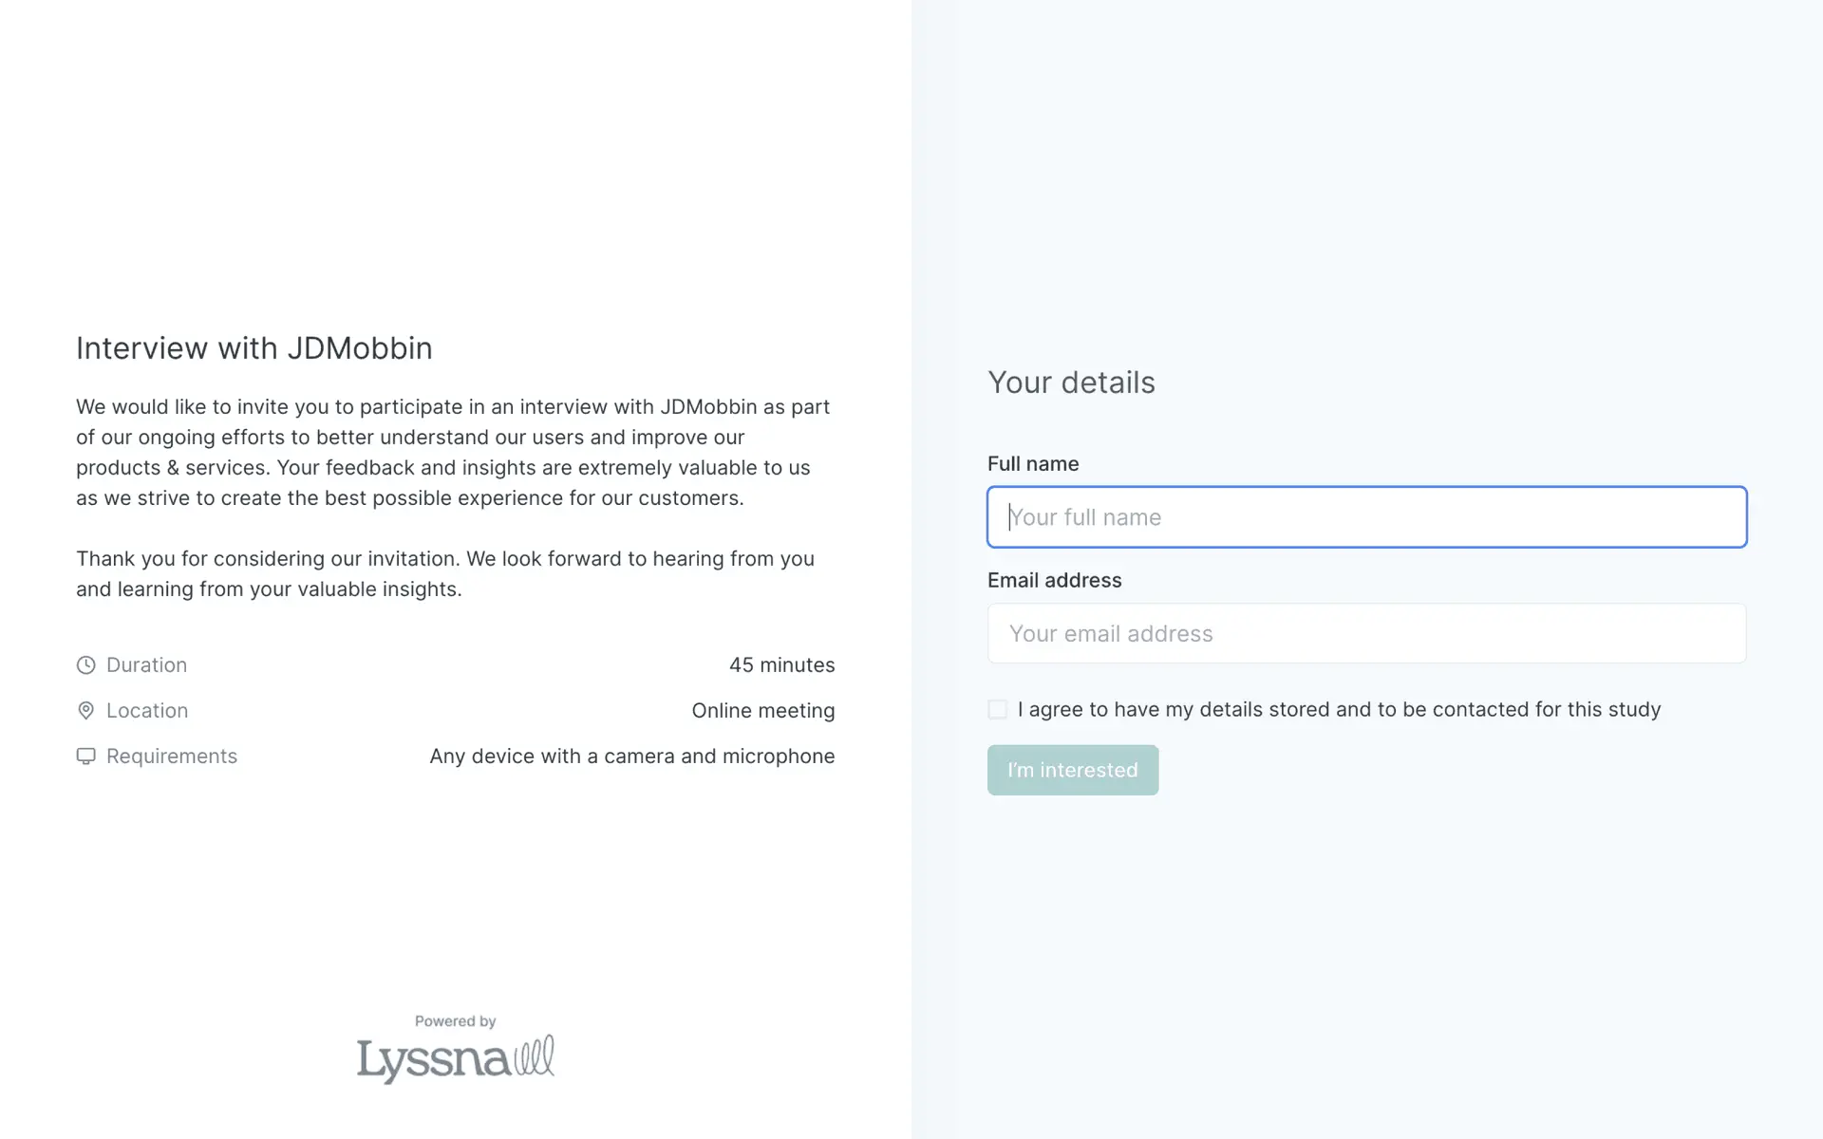Click the Thank you for considering paragraph

point(444,573)
